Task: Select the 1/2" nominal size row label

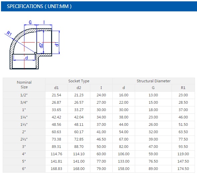Action: [24, 95]
